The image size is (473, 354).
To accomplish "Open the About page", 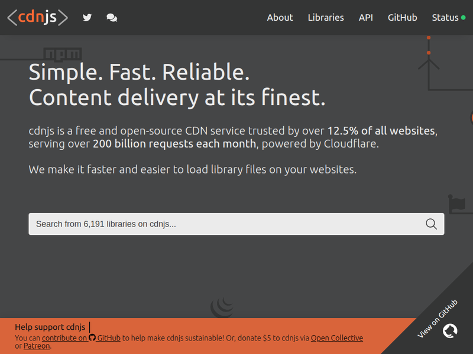I will 280,18.
